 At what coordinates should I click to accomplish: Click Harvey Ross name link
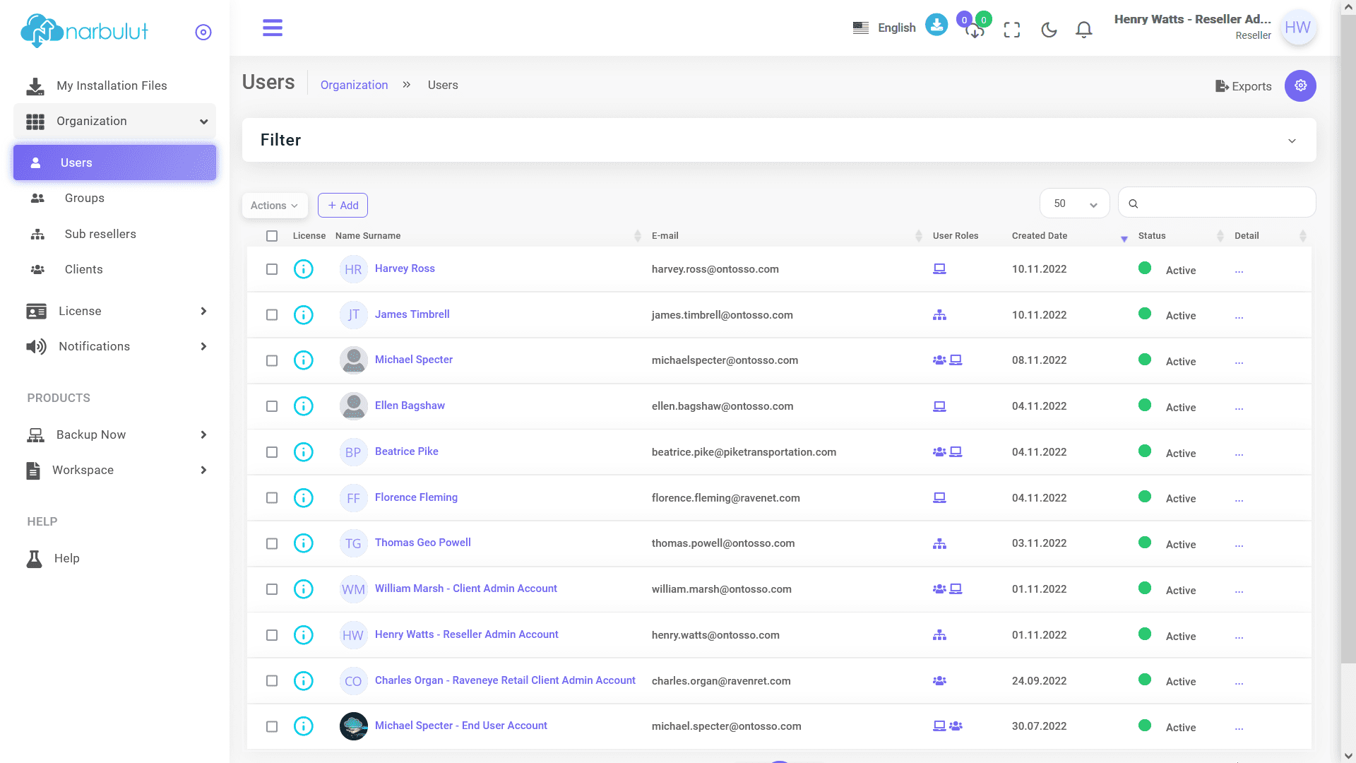point(405,268)
